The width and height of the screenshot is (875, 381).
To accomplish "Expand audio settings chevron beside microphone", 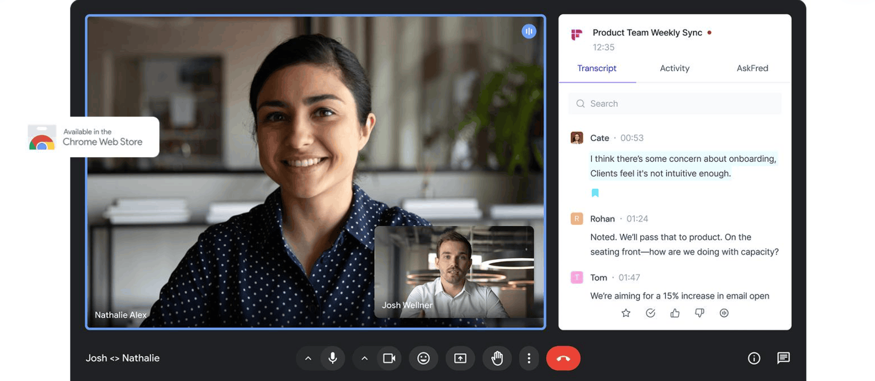I will click(x=308, y=359).
